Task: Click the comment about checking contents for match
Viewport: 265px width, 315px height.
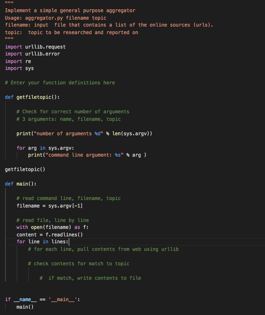Action: [x=78, y=264]
